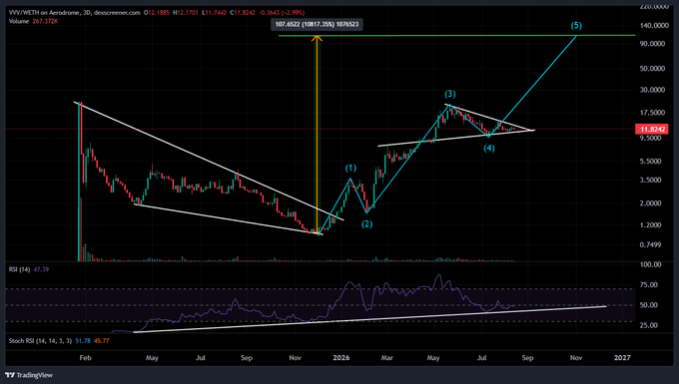Select the wave label (3)
This screenshot has height=384, width=679.
(x=450, y=94)
